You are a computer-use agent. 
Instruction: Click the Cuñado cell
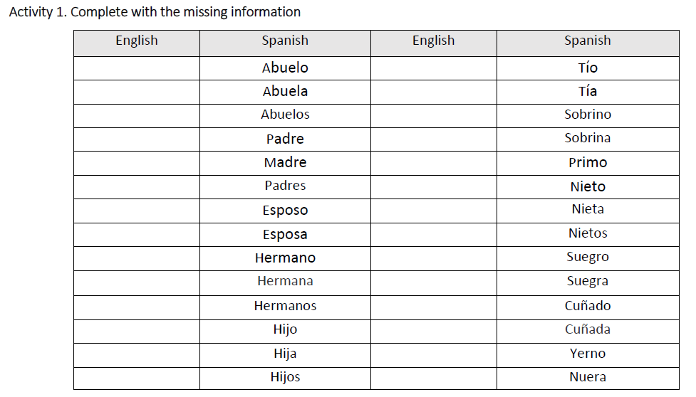click(x=588, y=307)
